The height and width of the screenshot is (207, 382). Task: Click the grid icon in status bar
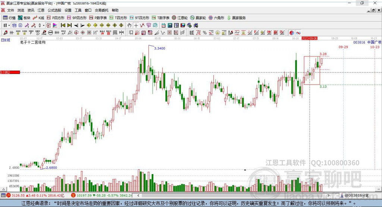point(3,195)
